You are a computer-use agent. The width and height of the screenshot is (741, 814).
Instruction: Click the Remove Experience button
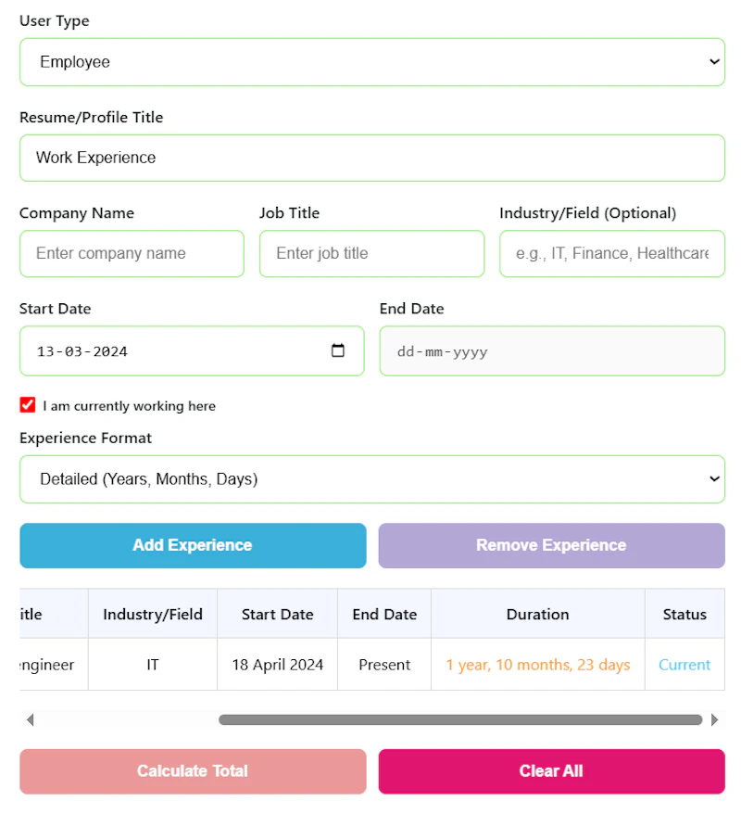(x=551, y=545)
